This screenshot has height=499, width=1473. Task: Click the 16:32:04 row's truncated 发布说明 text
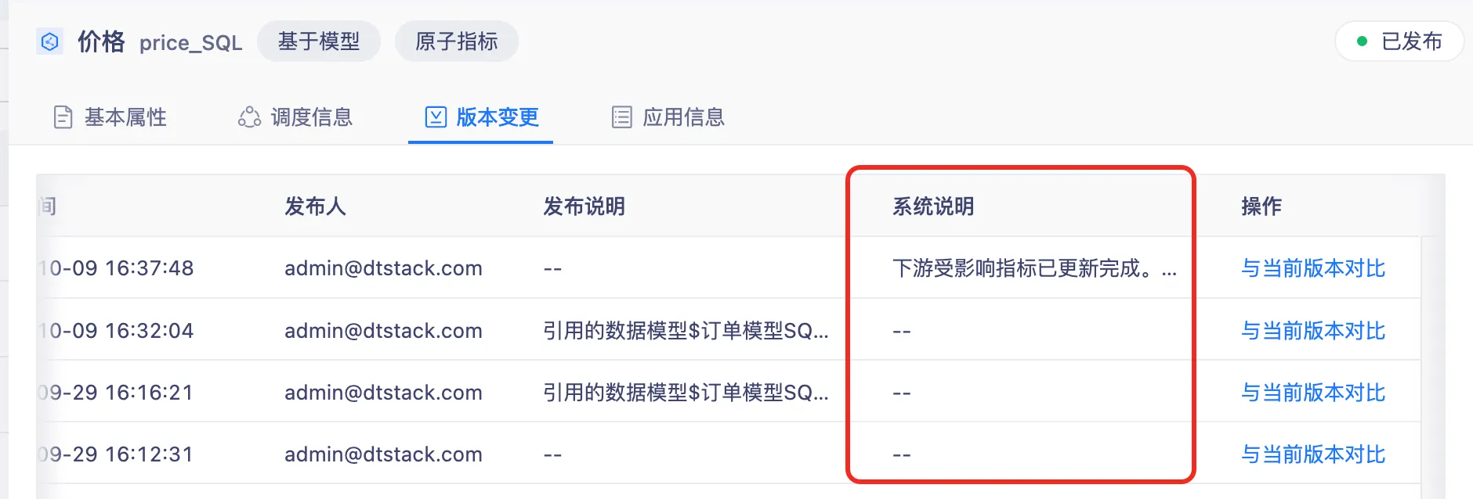click(686, 331)
